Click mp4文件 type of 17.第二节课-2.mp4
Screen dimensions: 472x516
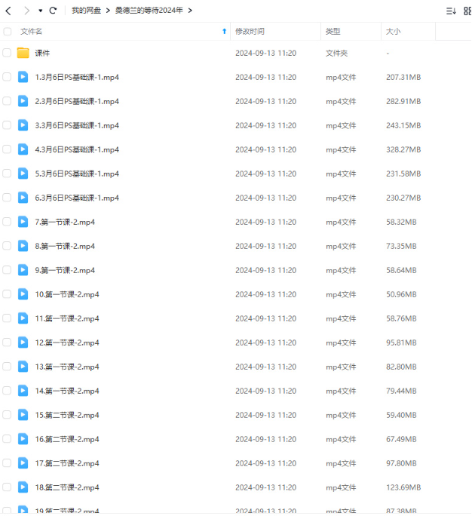pos(341,463)
